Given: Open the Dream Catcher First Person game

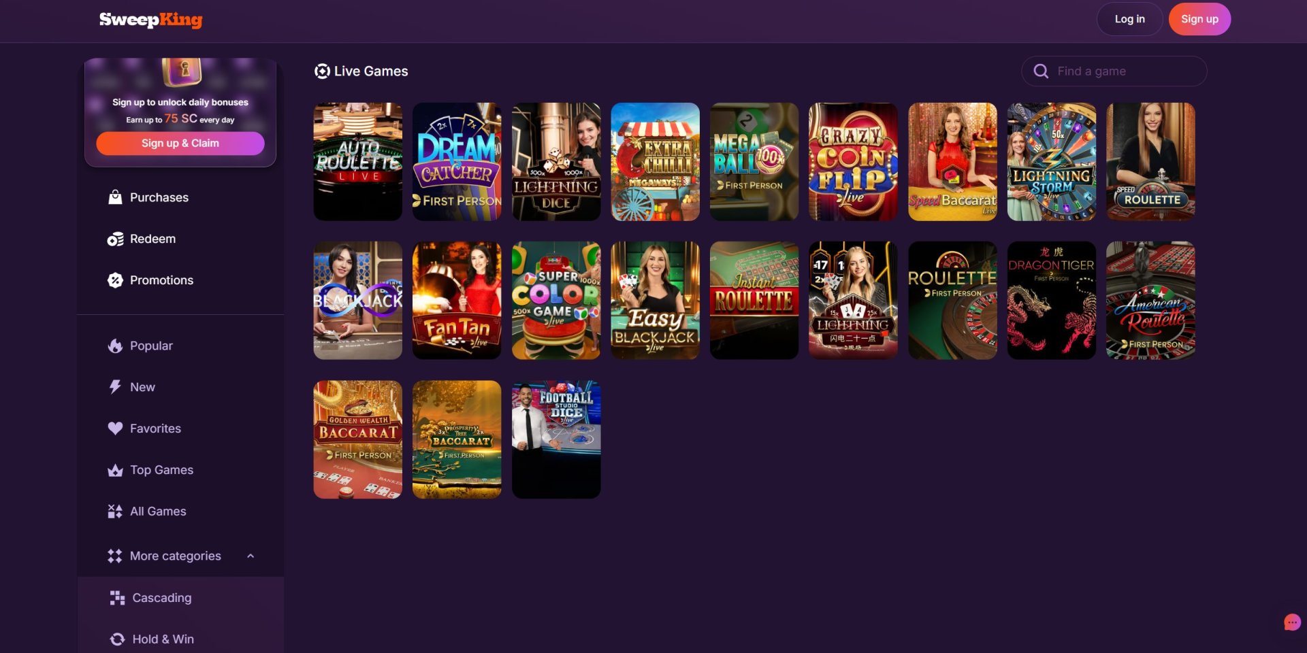Looking at the screenshot, I should (457, 162).
